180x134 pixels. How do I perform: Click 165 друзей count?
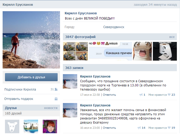coord(13,113)
